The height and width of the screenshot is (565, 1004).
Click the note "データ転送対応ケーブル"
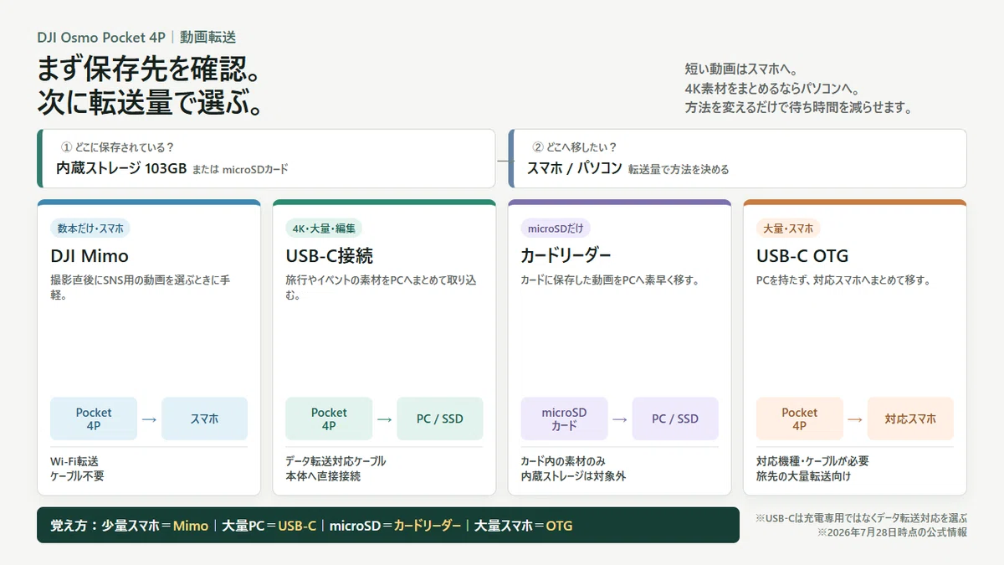[x=336, y=461]
